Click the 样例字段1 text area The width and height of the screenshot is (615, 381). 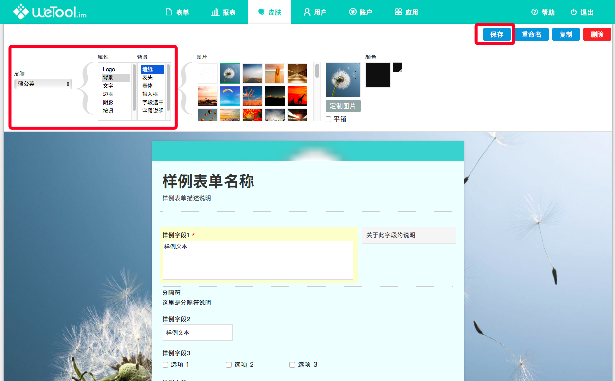(x=258, y=260)
